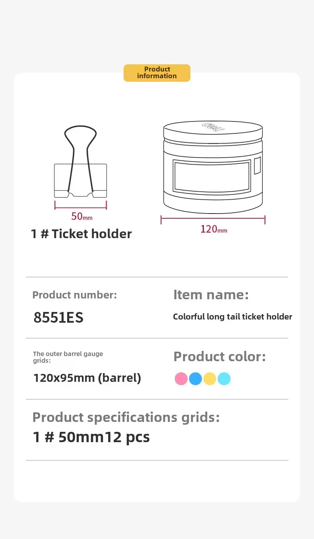Image resolution: width=314 pixels, height=539 pixels.
Task: Select the cyan product color dot
Action: tap(224, 379)
